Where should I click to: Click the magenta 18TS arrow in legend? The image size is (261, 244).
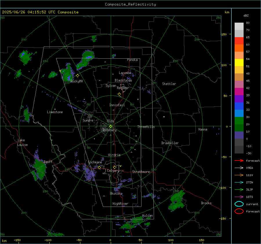(x=239, y=197)
